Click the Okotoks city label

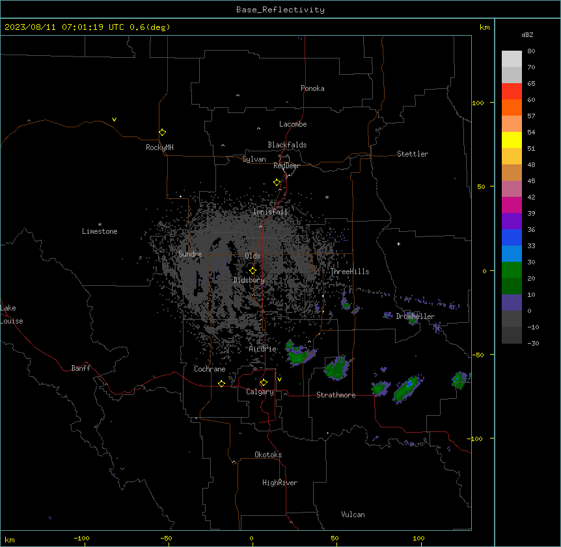(268, 455)
